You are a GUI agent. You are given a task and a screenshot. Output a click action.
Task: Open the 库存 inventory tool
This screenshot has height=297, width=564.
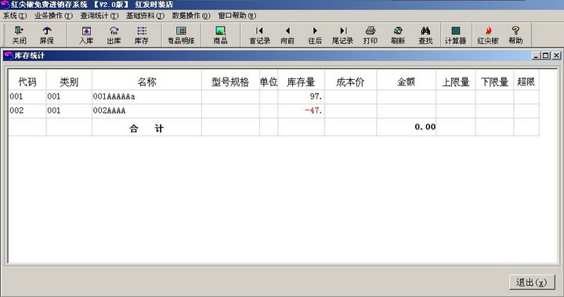click(x=142, y=35)
